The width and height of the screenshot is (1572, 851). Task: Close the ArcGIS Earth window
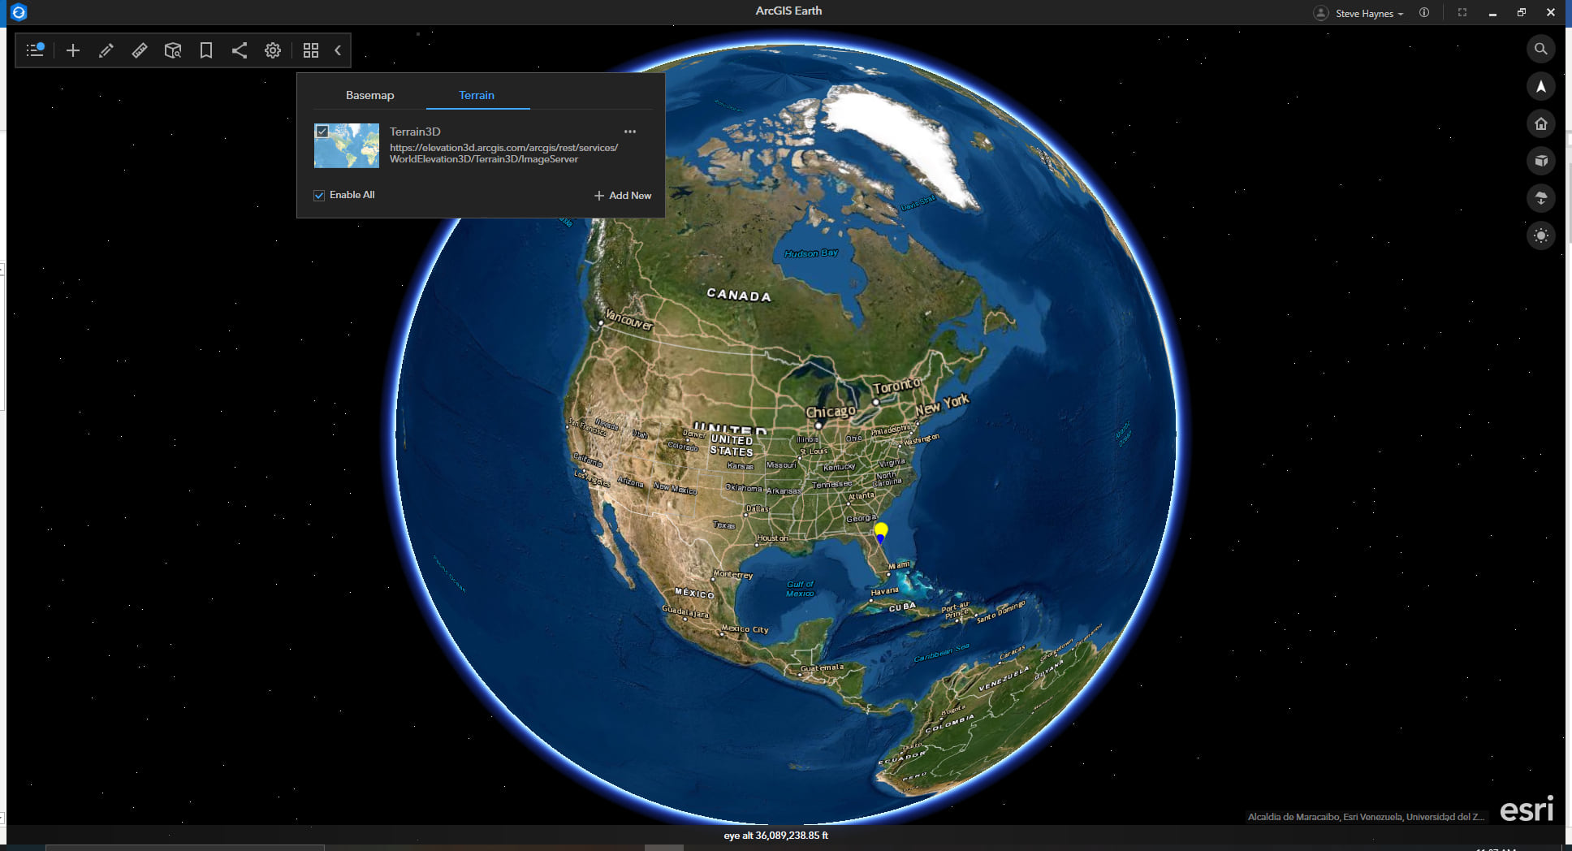1551,12
